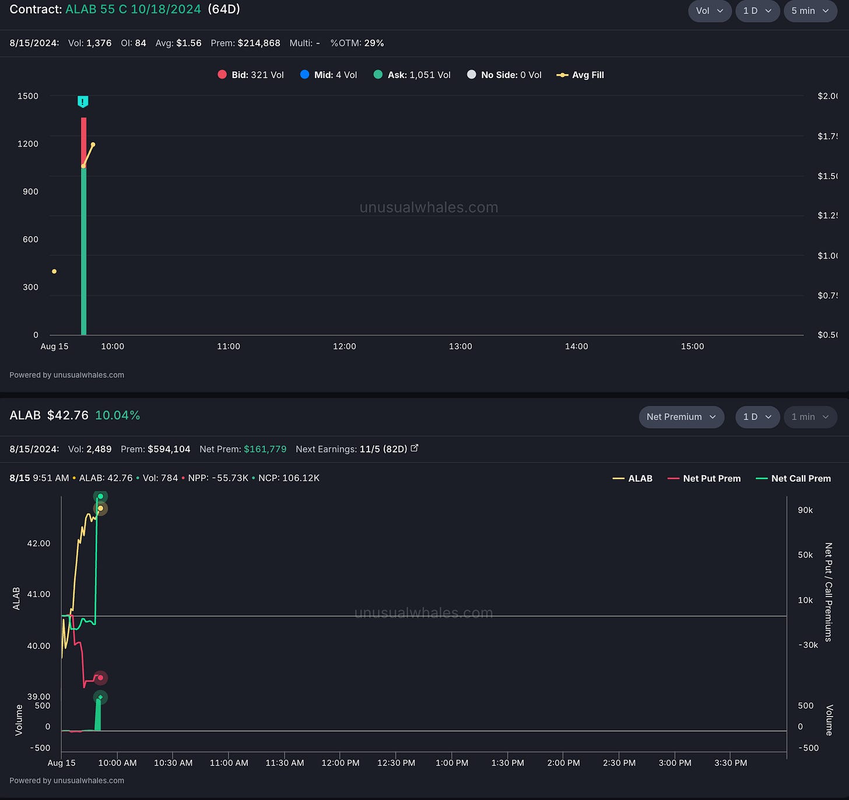The image size is (849, 800).
Task: Click the Avg: $1.56 stat
Action: 178,43
